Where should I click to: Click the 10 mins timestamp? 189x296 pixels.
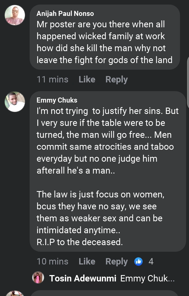click(52, 262)
